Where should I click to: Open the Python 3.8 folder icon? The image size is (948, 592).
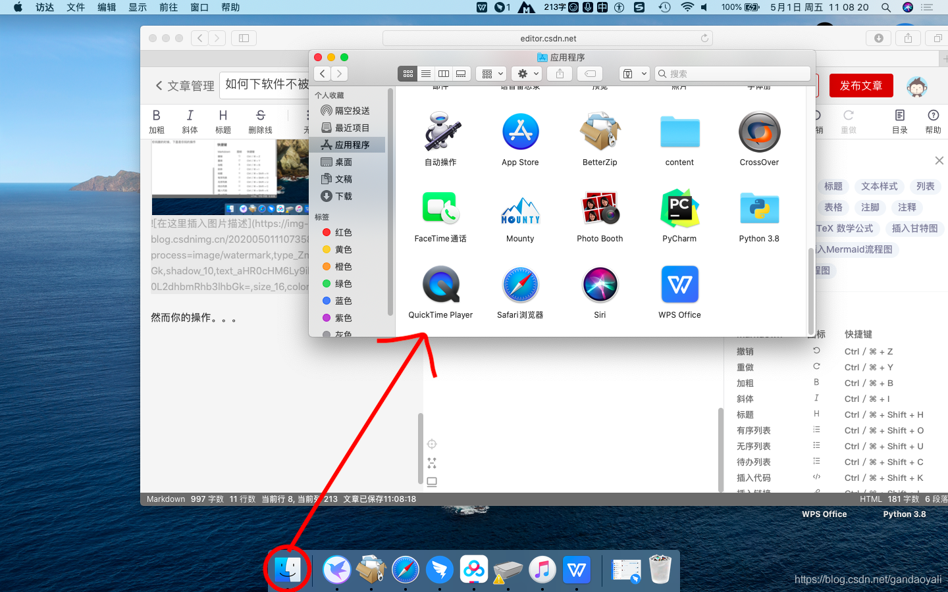[x=759, y=209]
